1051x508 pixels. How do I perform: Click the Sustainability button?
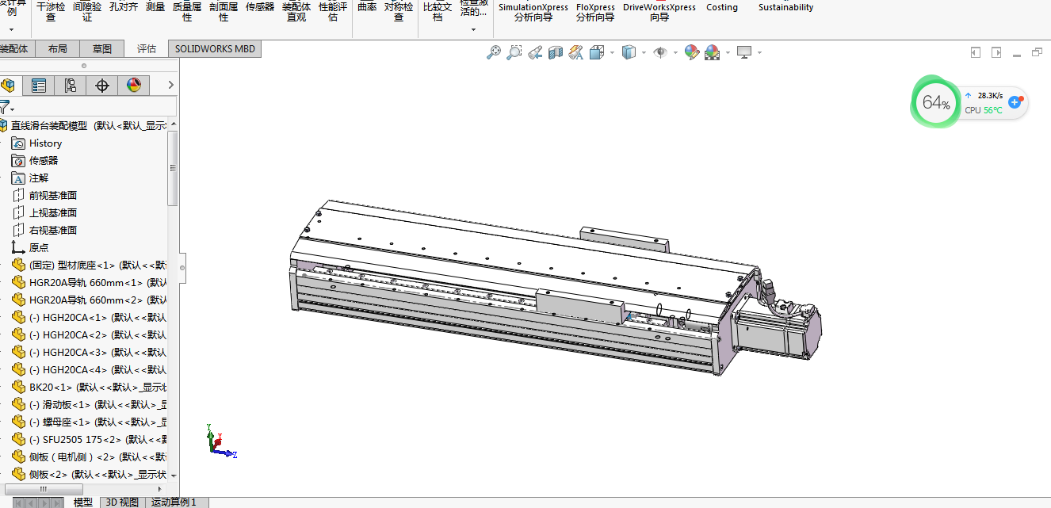[785, 8]
